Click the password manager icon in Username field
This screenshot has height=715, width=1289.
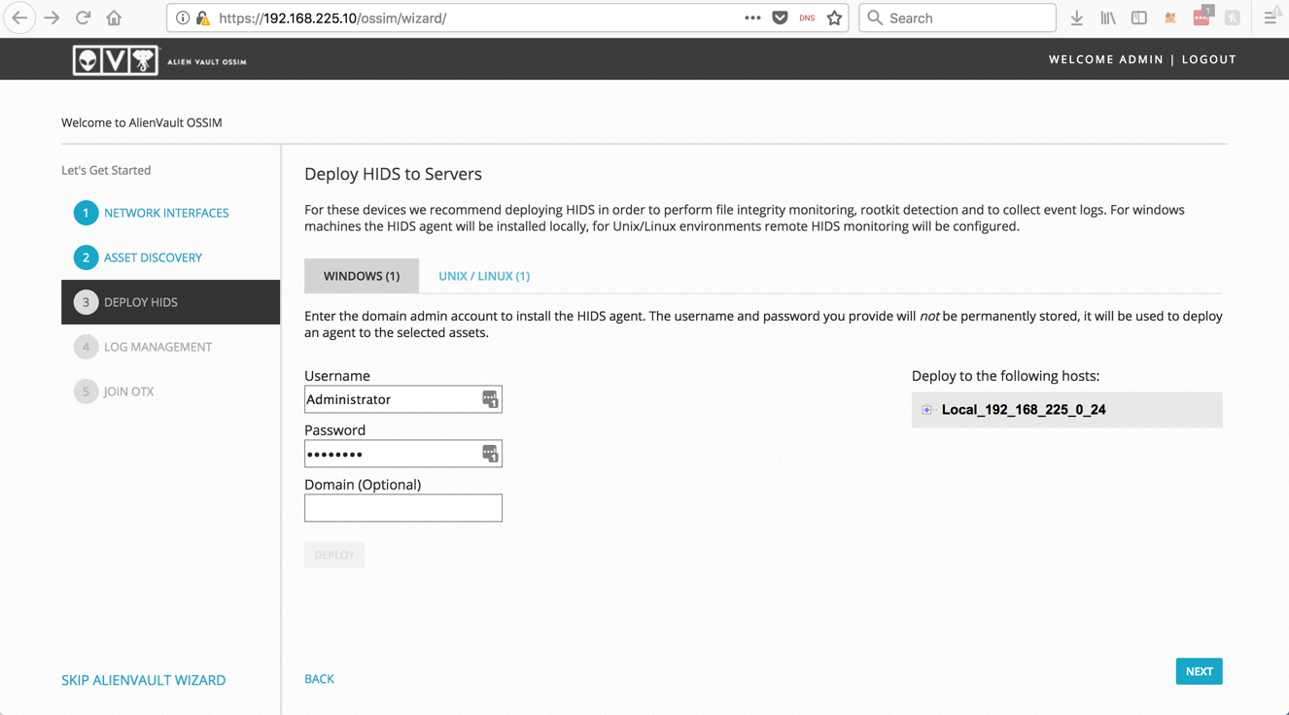[490, 399]
